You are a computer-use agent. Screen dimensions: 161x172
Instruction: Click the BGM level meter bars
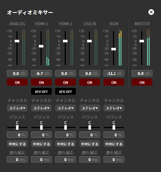[120, 47]
